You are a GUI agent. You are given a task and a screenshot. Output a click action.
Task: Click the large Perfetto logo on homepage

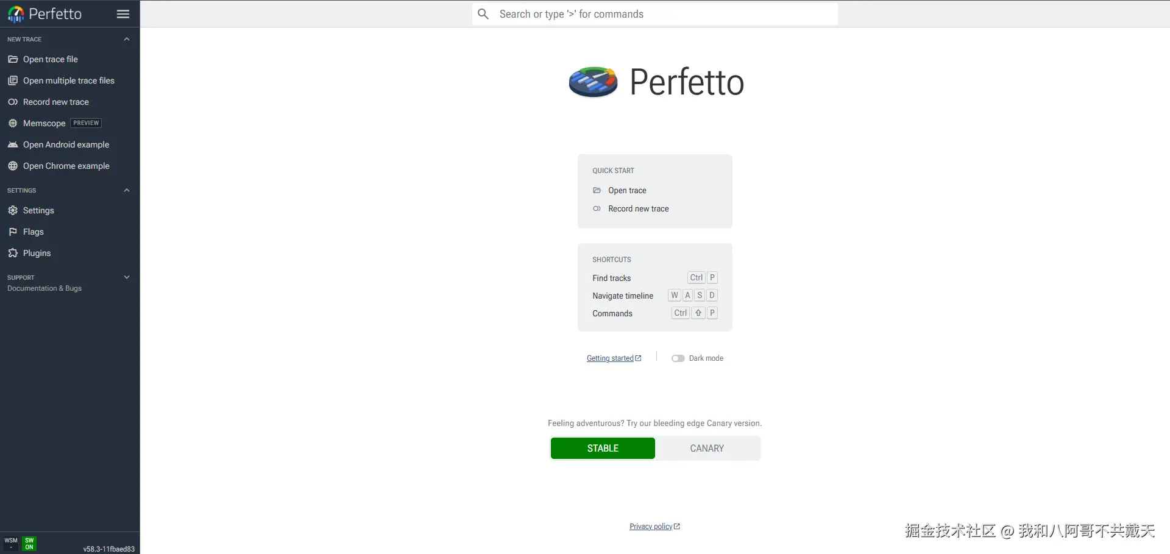593,82
